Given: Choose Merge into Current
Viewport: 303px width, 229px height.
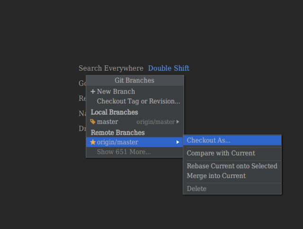Looking at the screenshot, I should click(x=216, y=176).
